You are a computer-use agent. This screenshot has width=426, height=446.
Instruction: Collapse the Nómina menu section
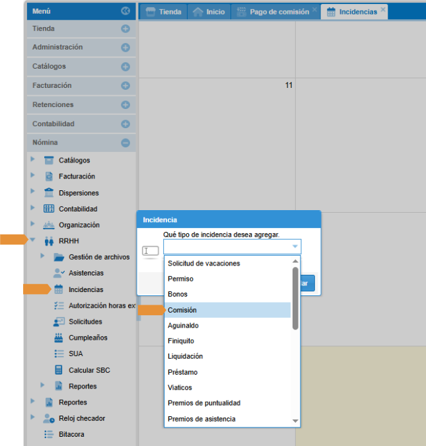[125, 143]
